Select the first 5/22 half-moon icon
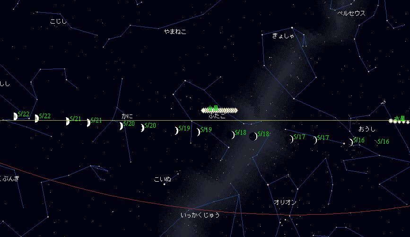The height and width of the screenshot is (237, 410). tap(16, 116)
